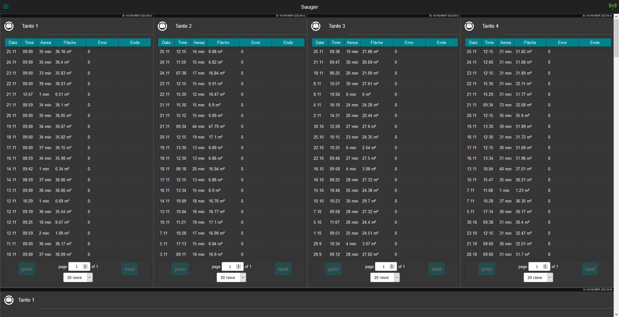The width and height of the screenshot is (619, 317).
Task: Go to previous page in Tante 2 table
Action: (180, 269)
